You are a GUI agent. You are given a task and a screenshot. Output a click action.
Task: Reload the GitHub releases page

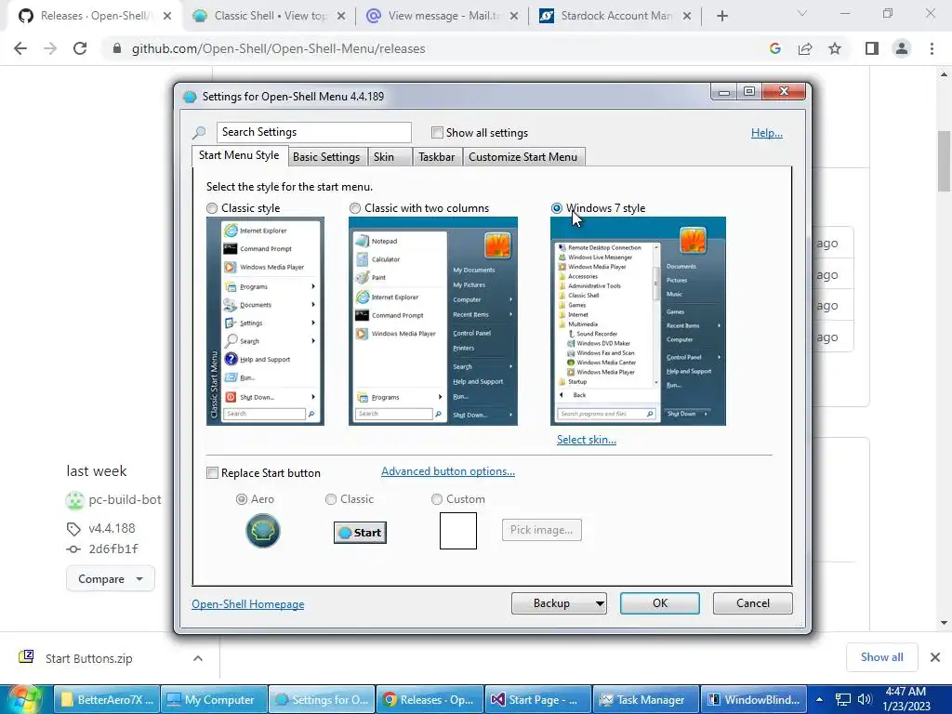80,48
